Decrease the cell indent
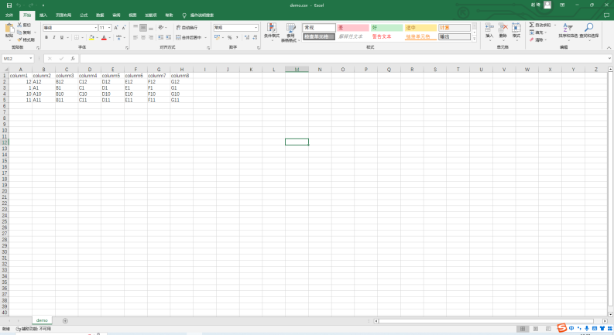 [160, 38]
